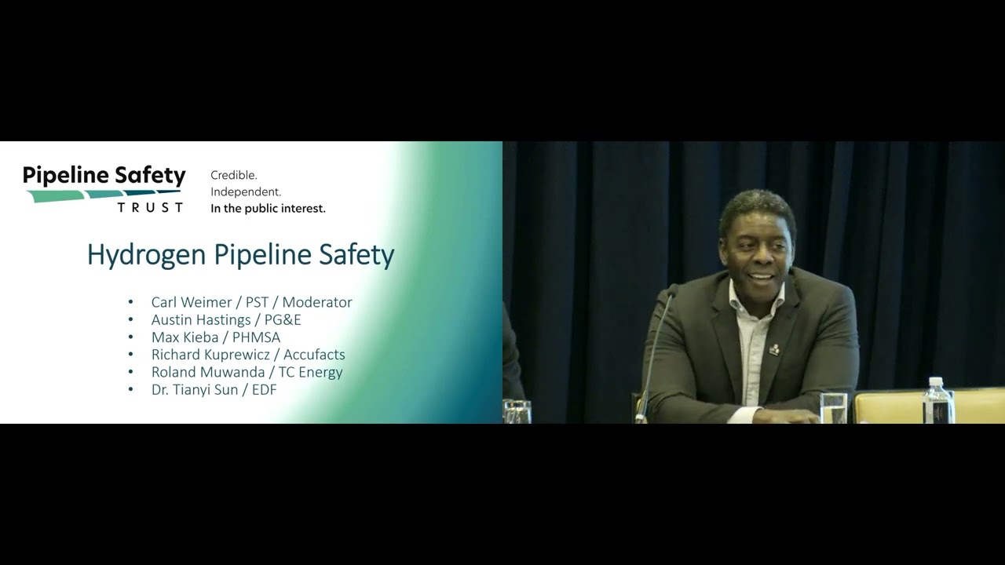Select 'Richard Kuprewicz / Accufacts' line
Image resolution: width=1005 pixels, height=565 pixels.
tap(248, 355)
